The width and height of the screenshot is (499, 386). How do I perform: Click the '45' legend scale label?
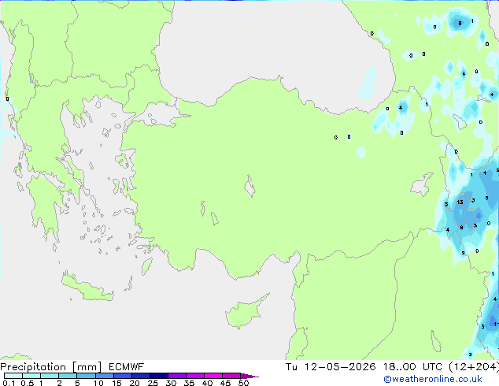[226, 383]
